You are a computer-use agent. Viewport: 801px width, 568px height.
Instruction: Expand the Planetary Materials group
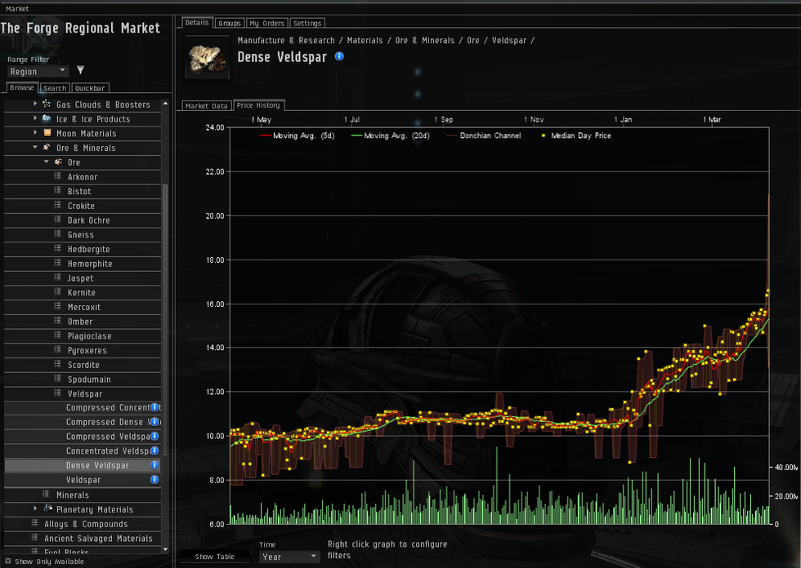pyautogui.click(x=35, y=509)
